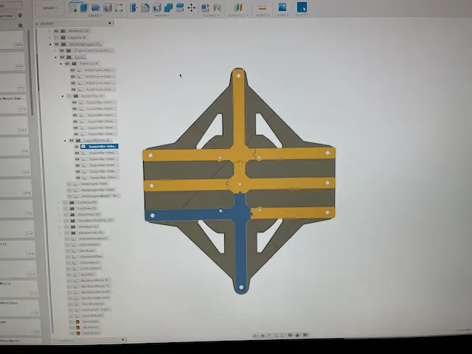The height and width of the screenshot is (354, 472).
Task: Toggle lightbulb of SupportTop folder
Action: click(69, 96)
